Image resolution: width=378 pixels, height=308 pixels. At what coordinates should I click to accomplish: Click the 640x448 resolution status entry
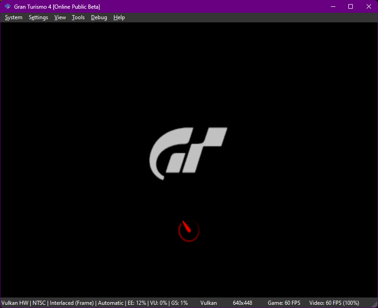[x=242, y=303]
